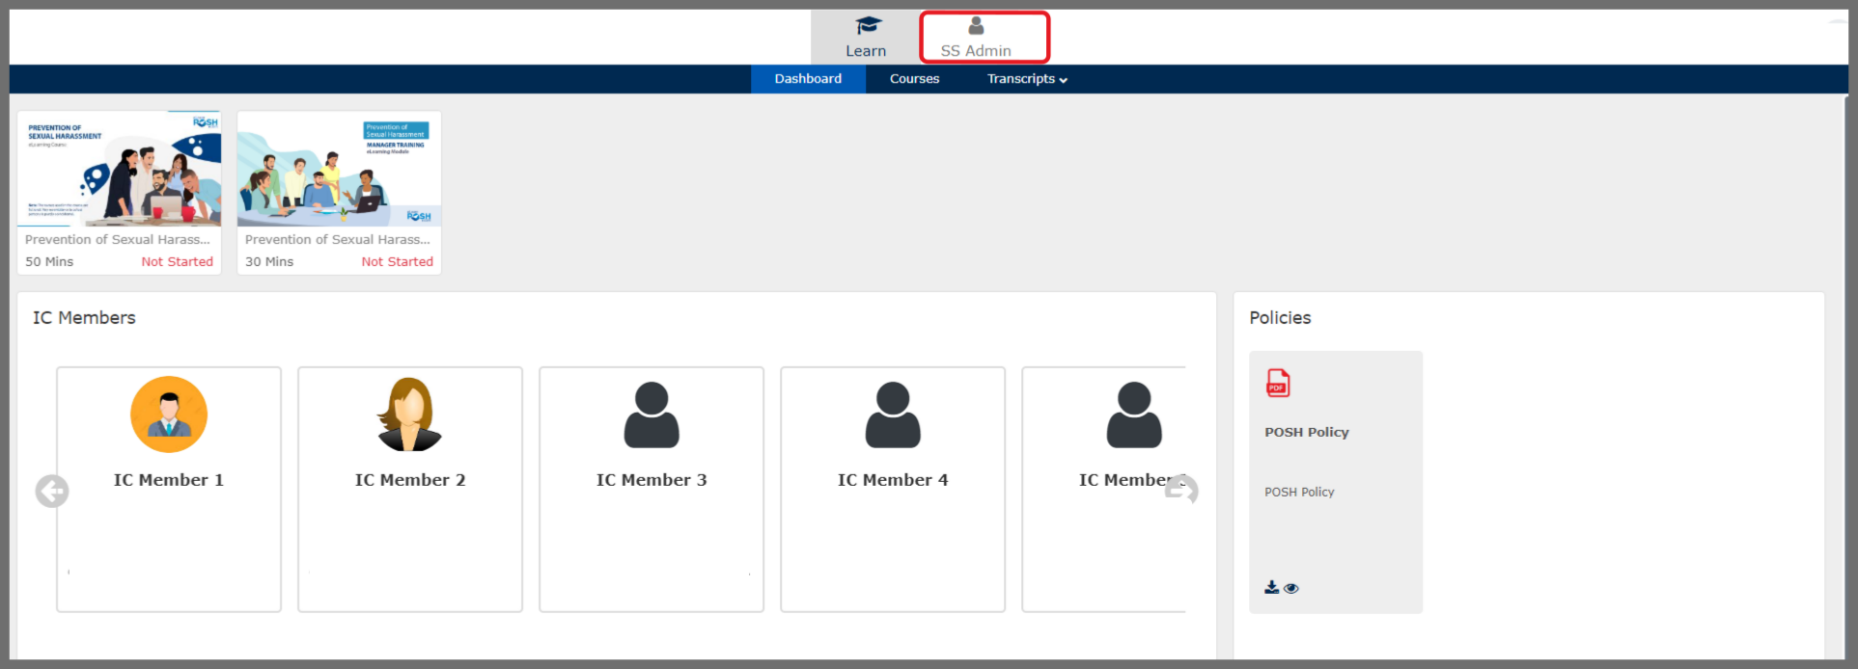Viewport: 1858px width, 669px height.
Task: Click the red PDF icon for POSH Policy
Action: click(x=1277, y=383)
